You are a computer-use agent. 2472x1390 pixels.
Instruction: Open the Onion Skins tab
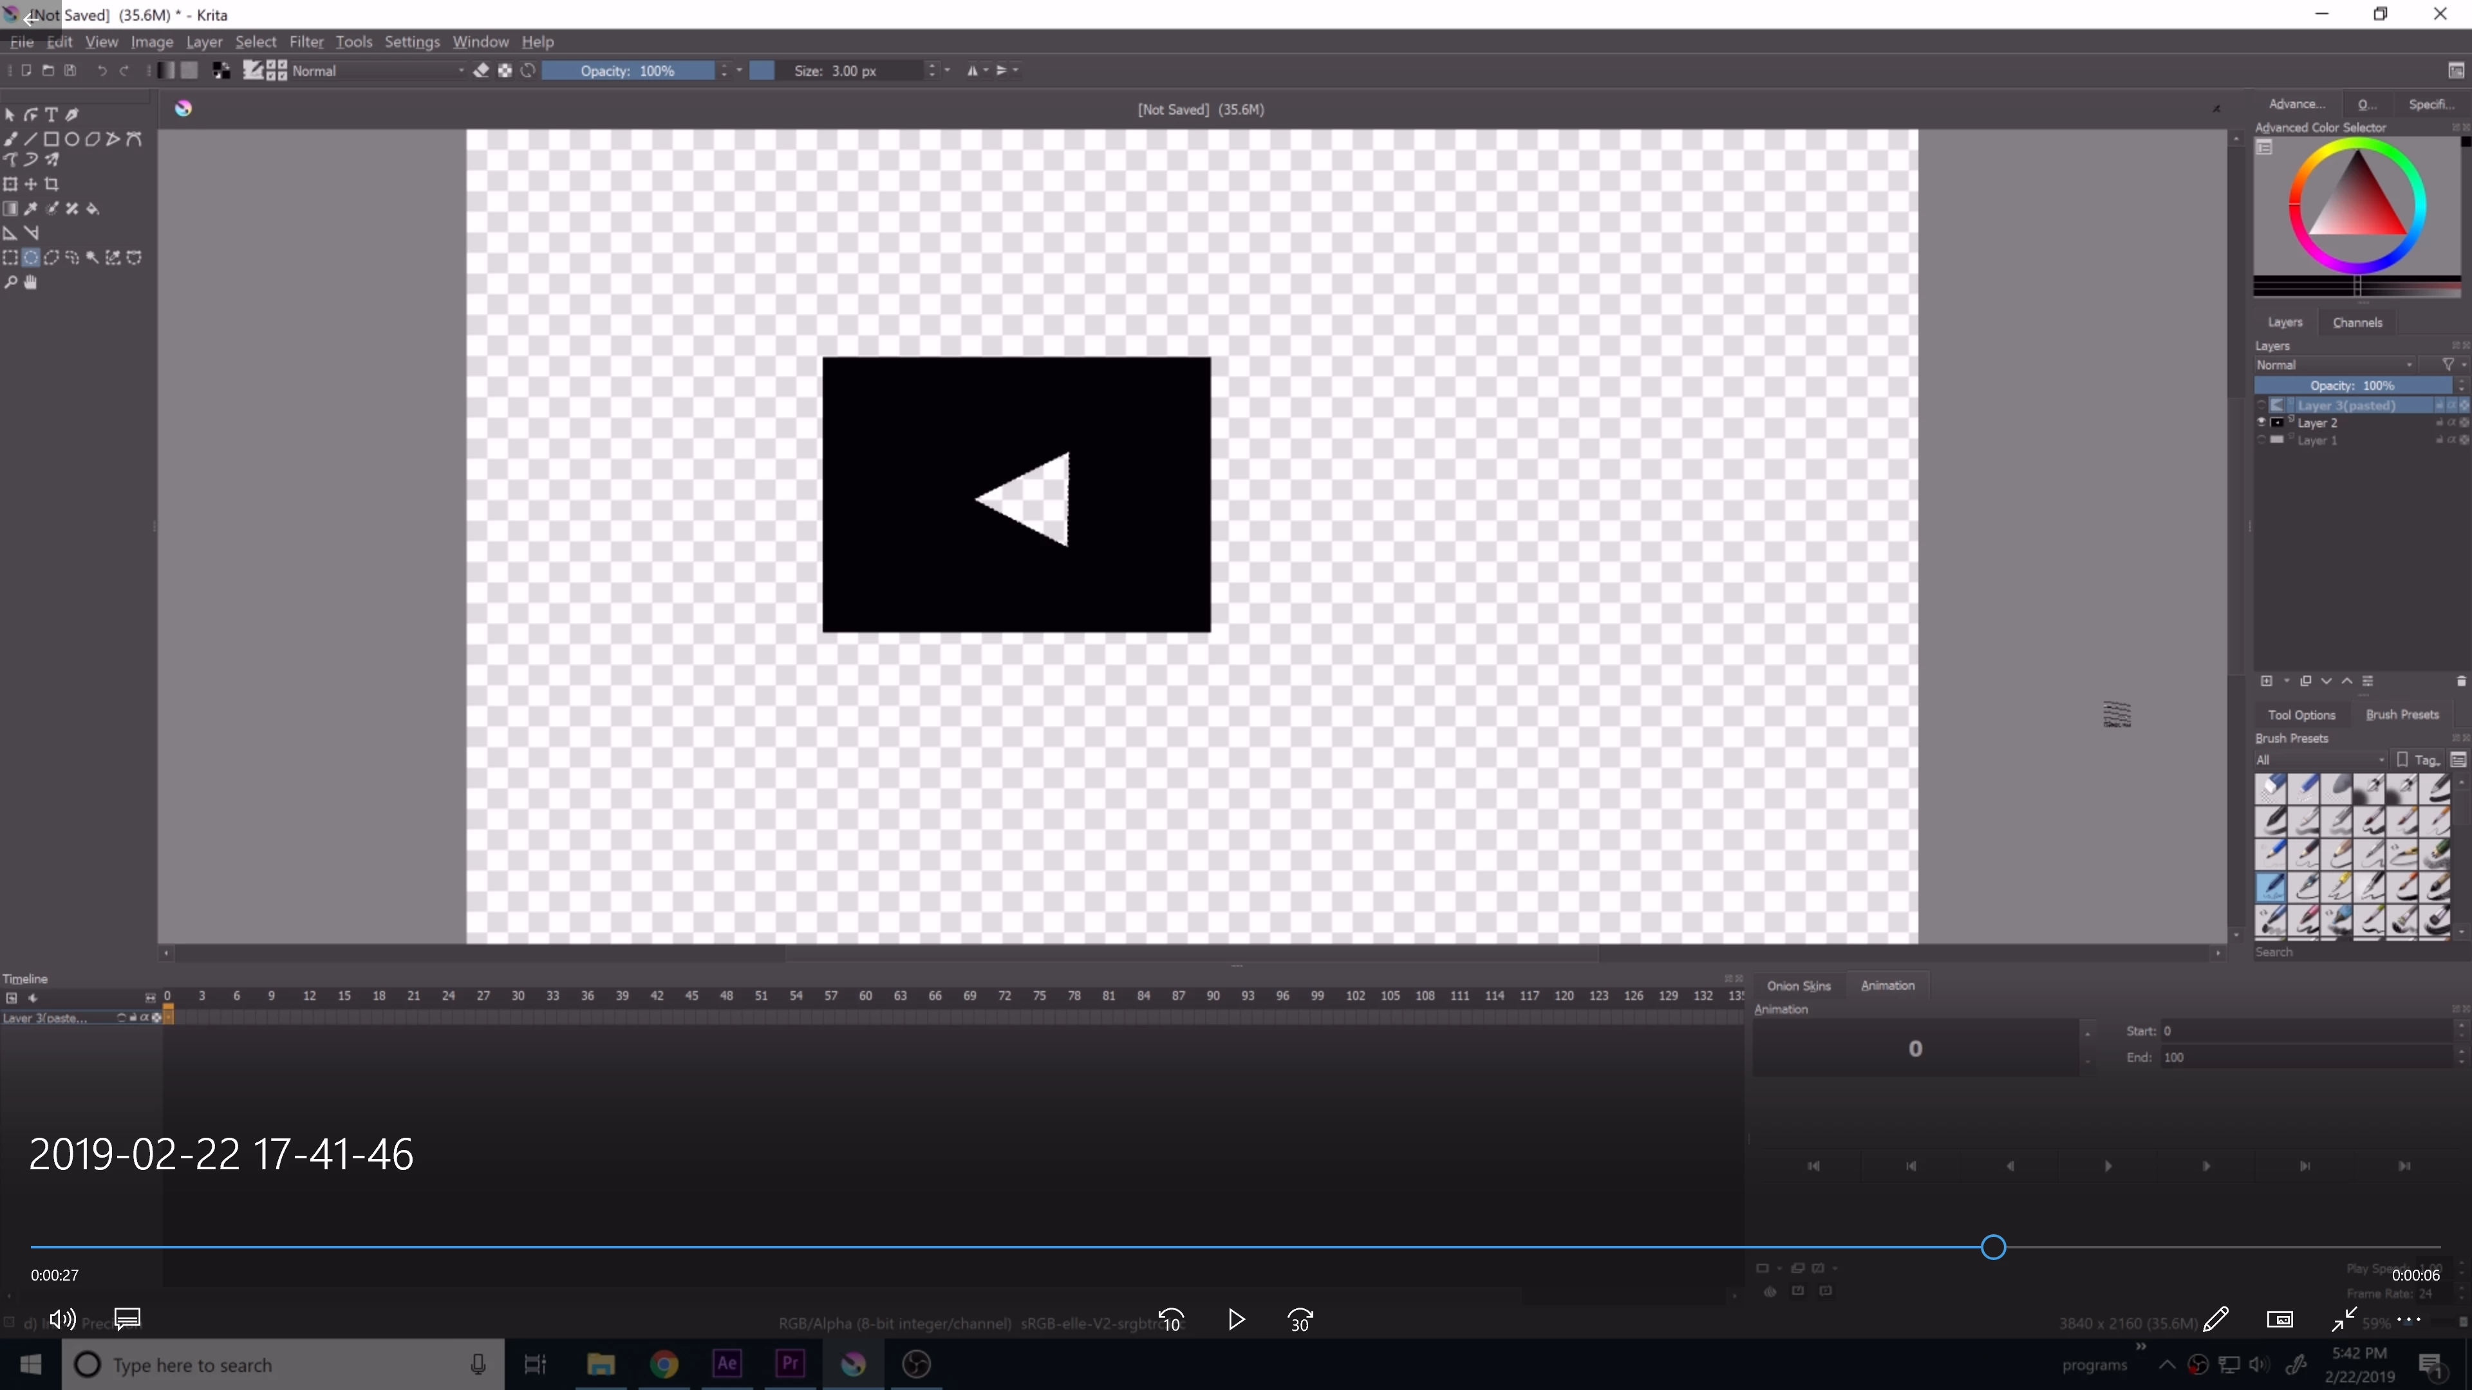pos(1799,985)
